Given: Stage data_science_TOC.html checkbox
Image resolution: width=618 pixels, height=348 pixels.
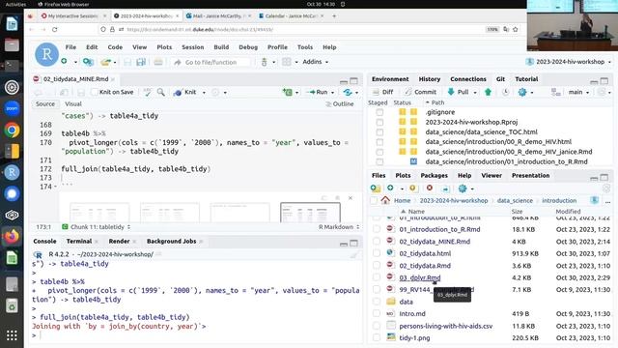Looking at the screenshot, I should pyautogui.click(x=379, y=132).
